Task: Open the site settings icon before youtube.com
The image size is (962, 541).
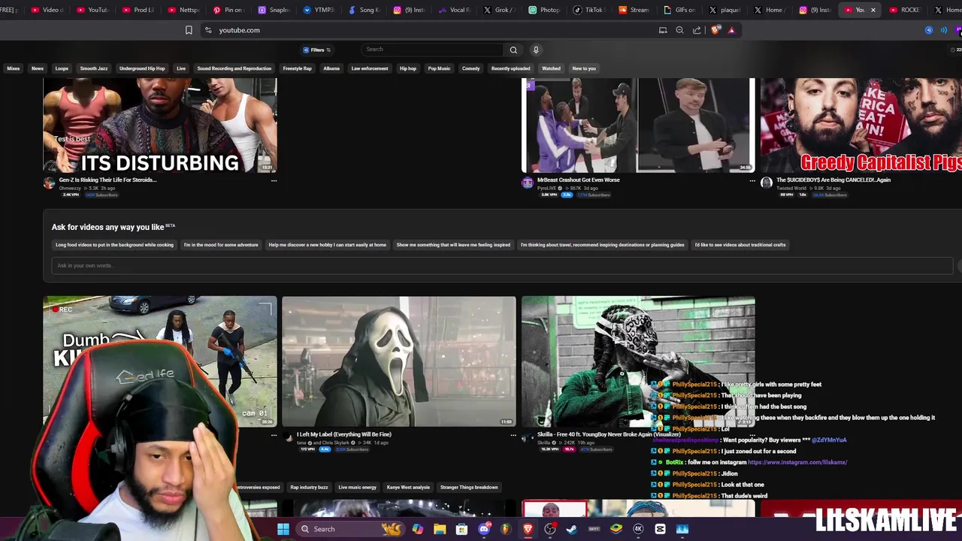Action: coord(208,30)
